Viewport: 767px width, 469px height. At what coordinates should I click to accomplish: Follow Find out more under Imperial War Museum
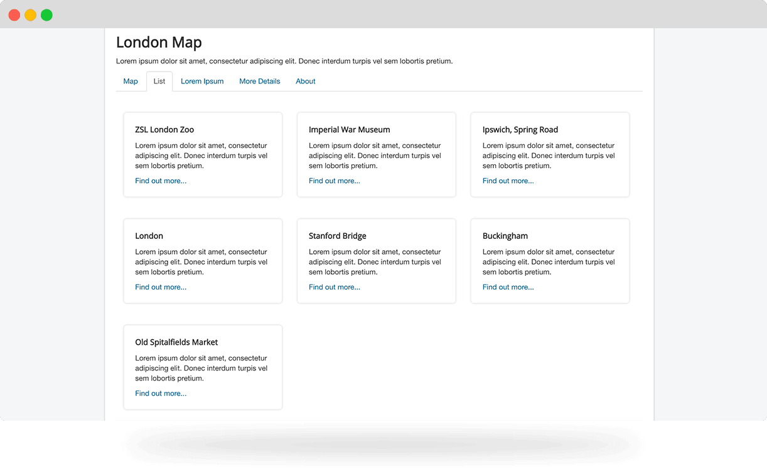(x=335, y=181)
